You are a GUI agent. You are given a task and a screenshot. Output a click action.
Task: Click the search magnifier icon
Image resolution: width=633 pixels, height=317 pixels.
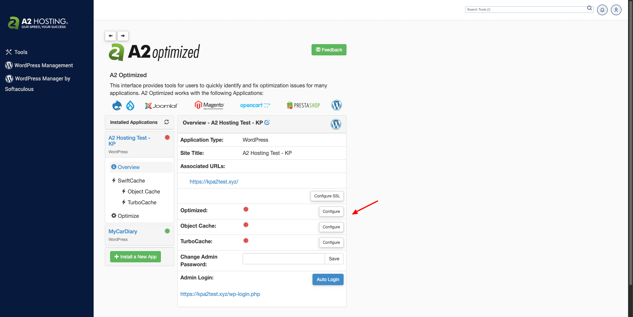589,8
